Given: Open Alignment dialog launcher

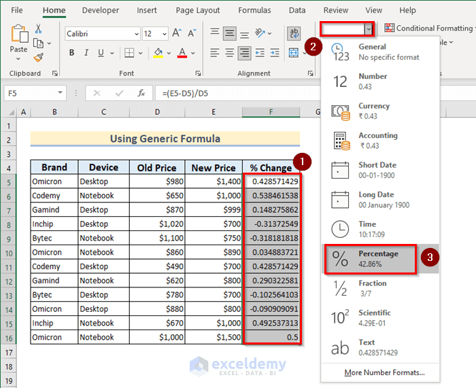Looking at the screenshot, I should coord(310,73).
